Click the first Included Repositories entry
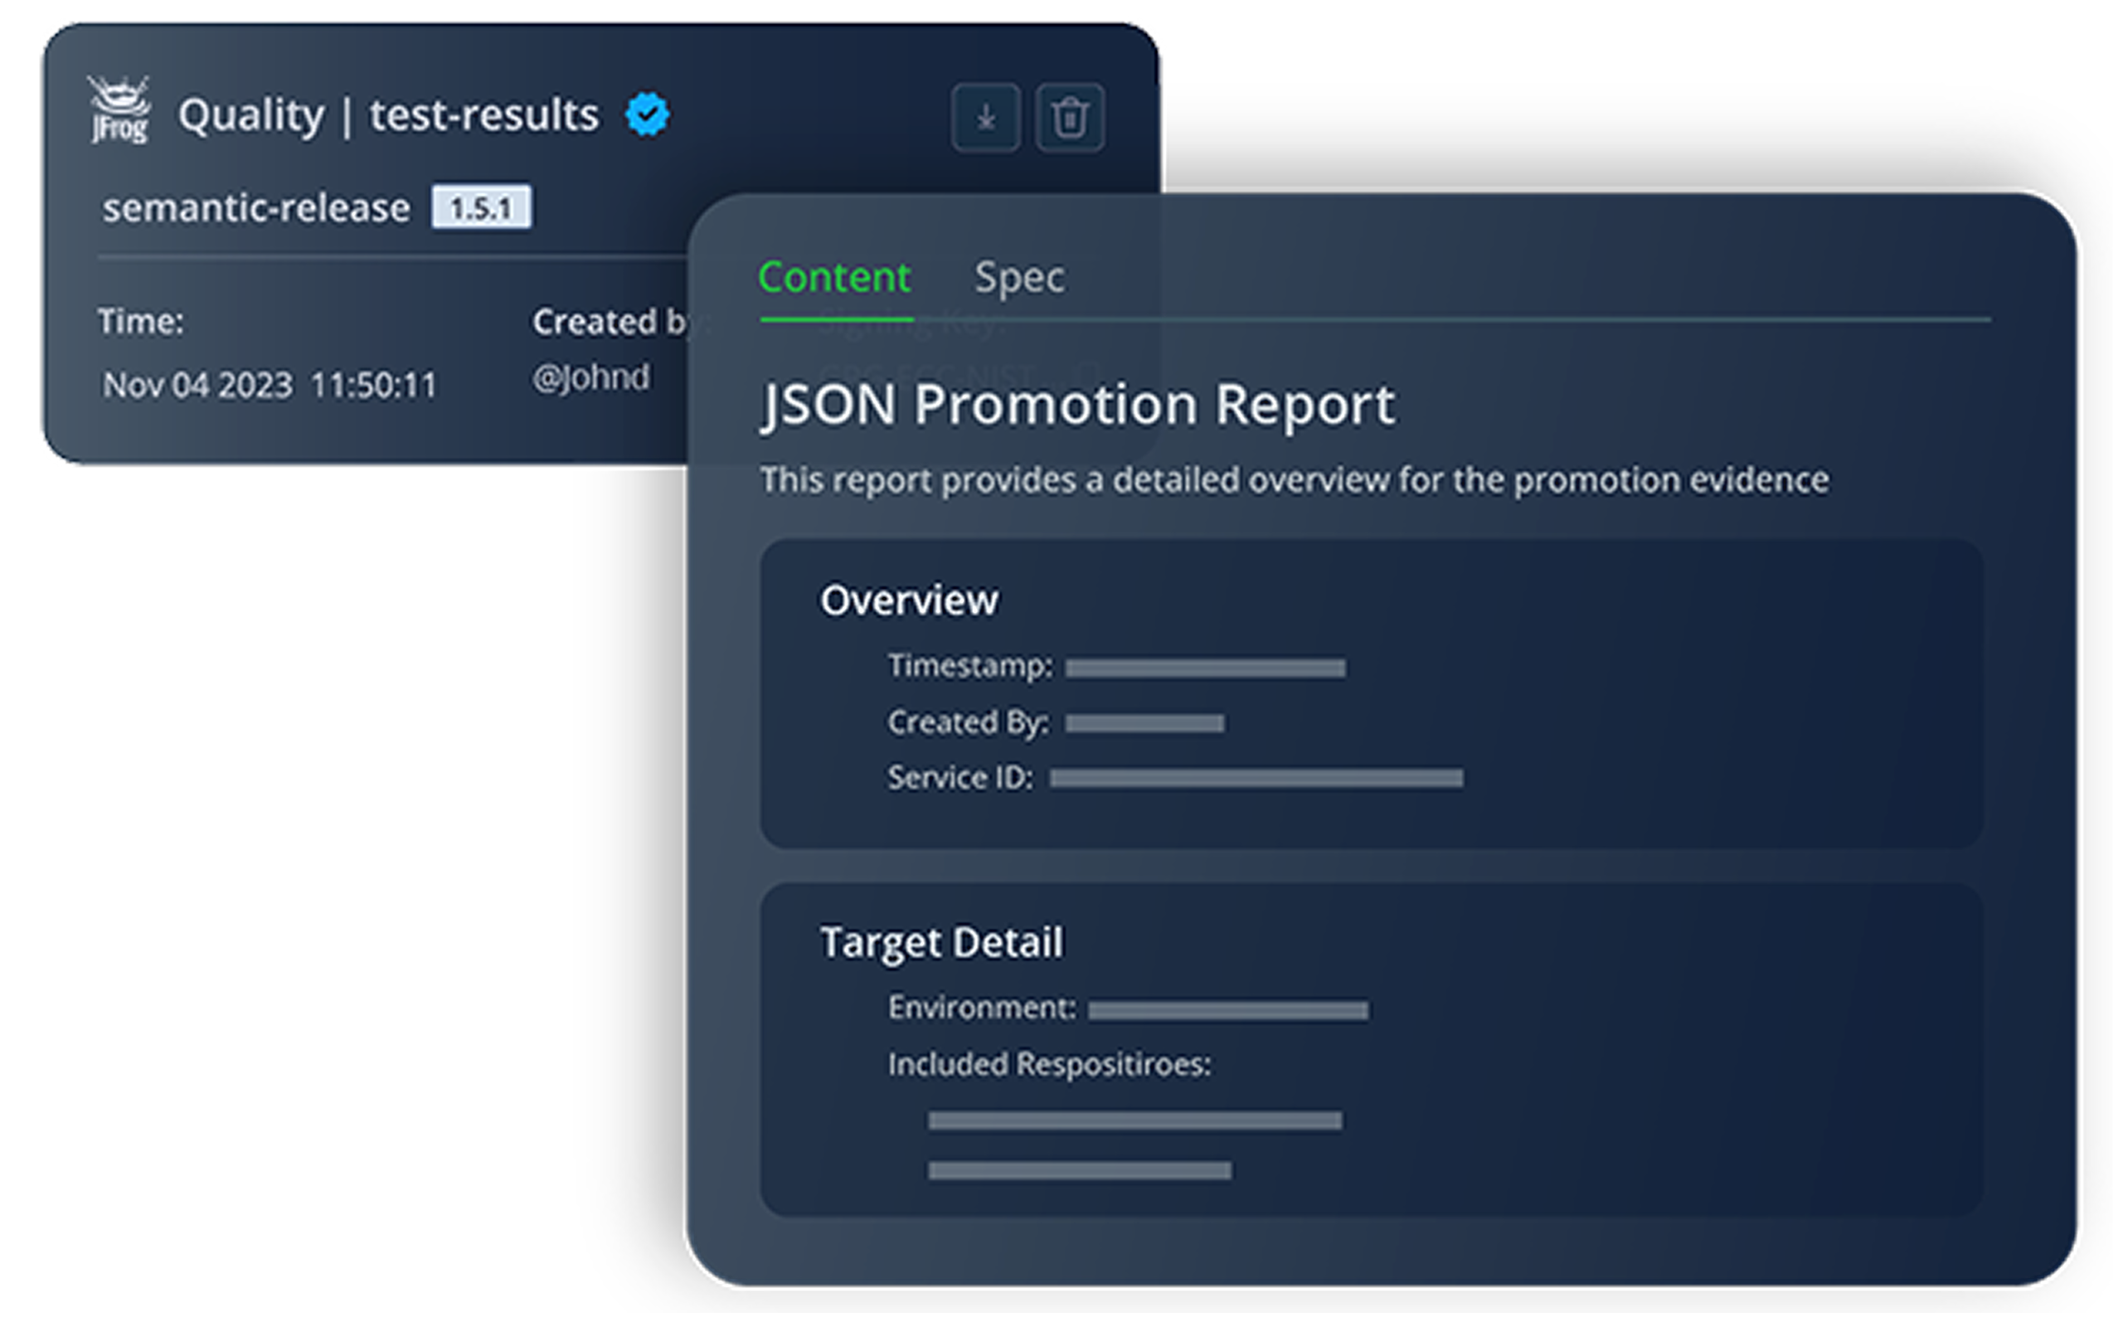Image resolution: width=2123 pixels, height=1327 pixels. (1134, 1117)
